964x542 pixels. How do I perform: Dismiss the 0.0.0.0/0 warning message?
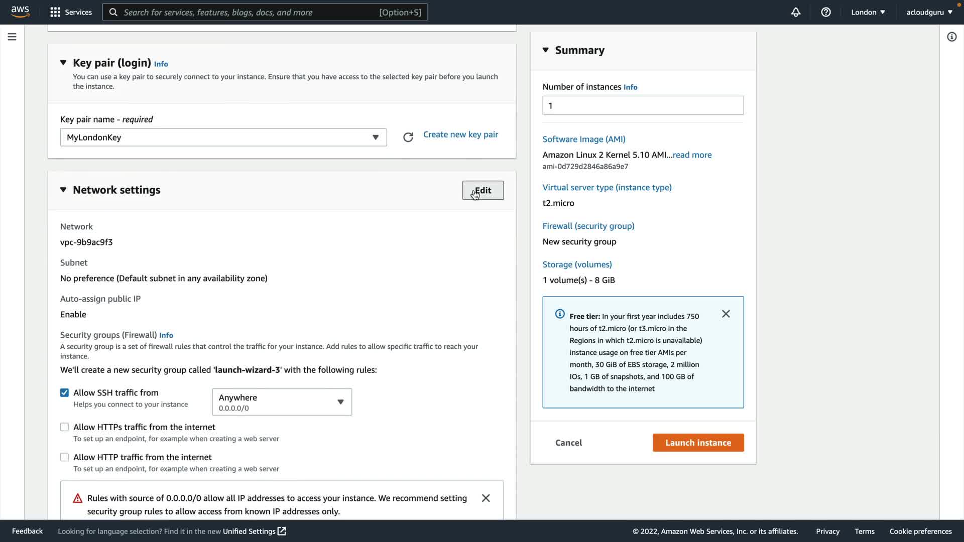(x=486, y=498)
